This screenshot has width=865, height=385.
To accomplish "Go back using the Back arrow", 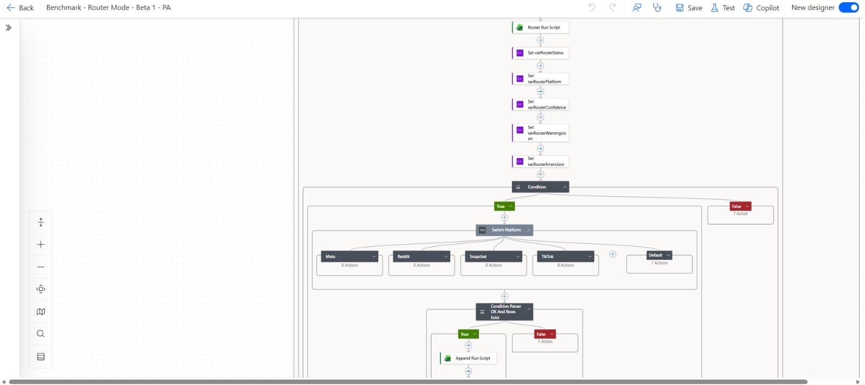I will pyautogui.click(x=20, y=8).
